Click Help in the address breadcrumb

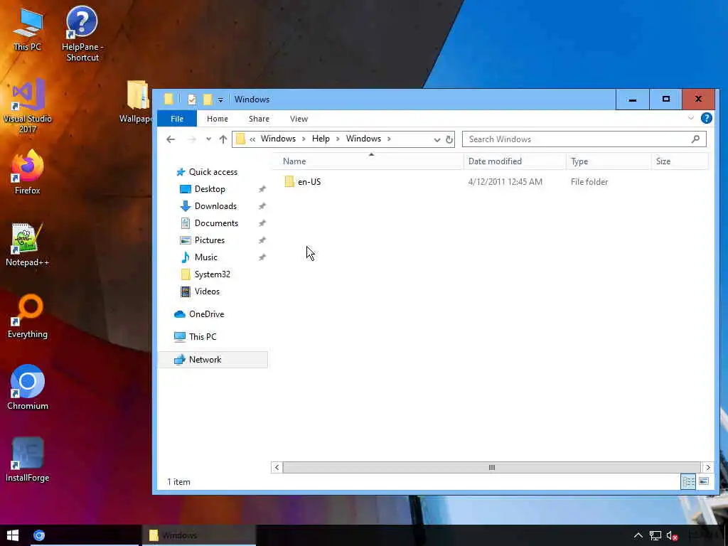point(321,139)
